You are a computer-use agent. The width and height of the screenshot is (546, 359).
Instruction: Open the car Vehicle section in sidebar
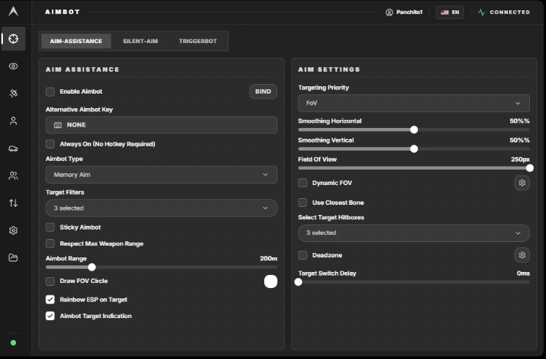[x=13, y=148]
